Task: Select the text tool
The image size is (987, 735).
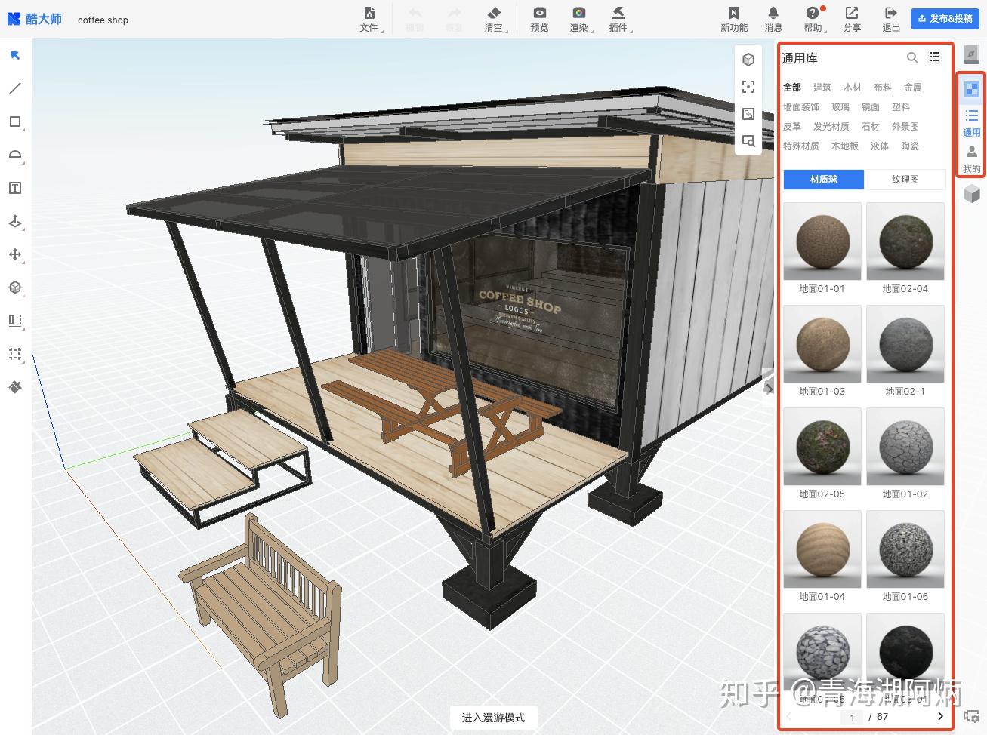Action: (x=15, y=188)
